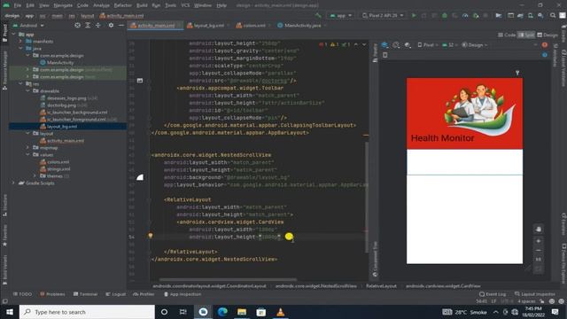567x319 pixels.
Task: Switch editor to Split view mode
Action: [526, 35]
